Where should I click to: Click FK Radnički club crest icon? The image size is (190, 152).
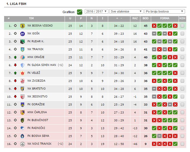23,128
